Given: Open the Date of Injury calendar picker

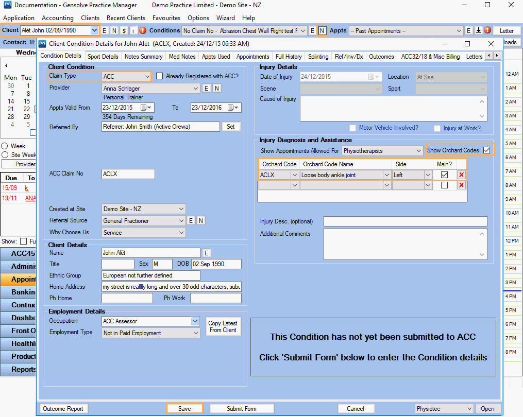Looking at the screenshot, I should [372, 77].
